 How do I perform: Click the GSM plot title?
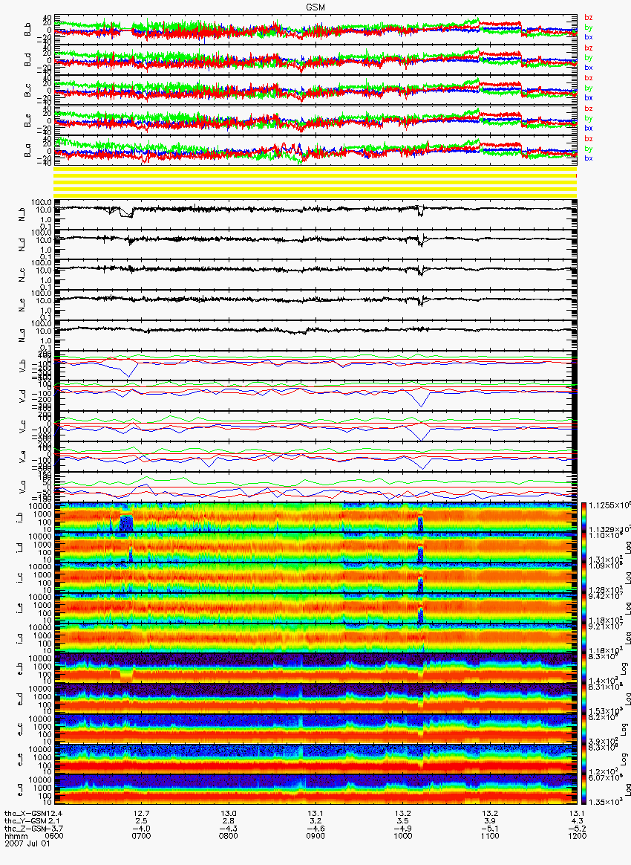point(315,7)
